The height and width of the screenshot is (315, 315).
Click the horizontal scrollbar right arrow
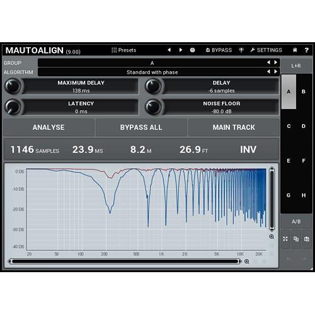pos(240,261)
